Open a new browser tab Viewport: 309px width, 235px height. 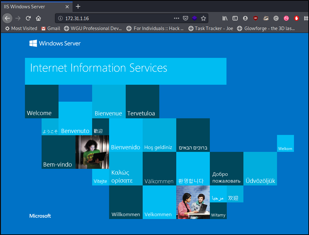coord(78,6)
